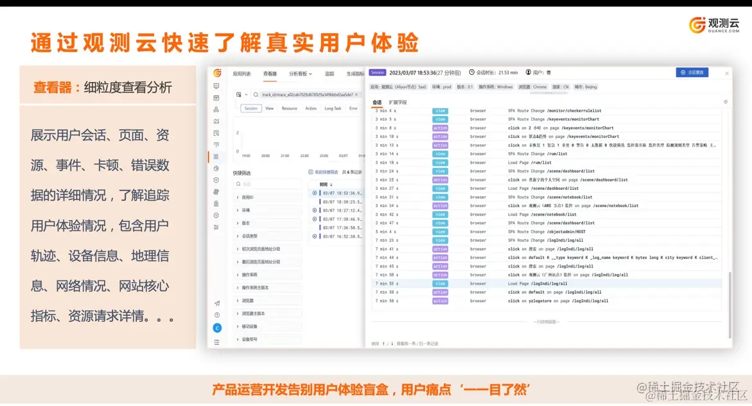Screen dimensions: 752x406
Task: Play session replay for the 03/07 17:38:46 row
Action: pos(315,219)
